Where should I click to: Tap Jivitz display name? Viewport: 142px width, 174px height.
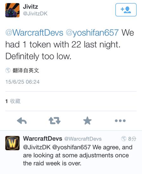[x=30, y=7]
